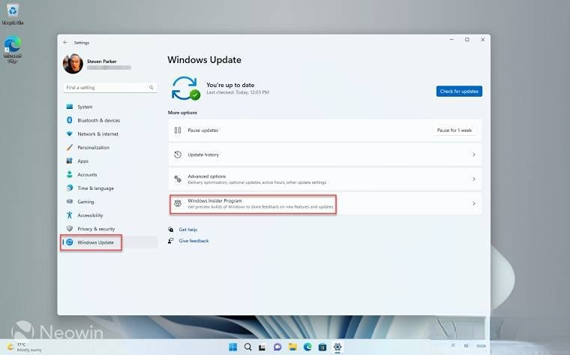570x355 pixels.
Task: Open the Give feedback link
Action: [x=193, y=241]
